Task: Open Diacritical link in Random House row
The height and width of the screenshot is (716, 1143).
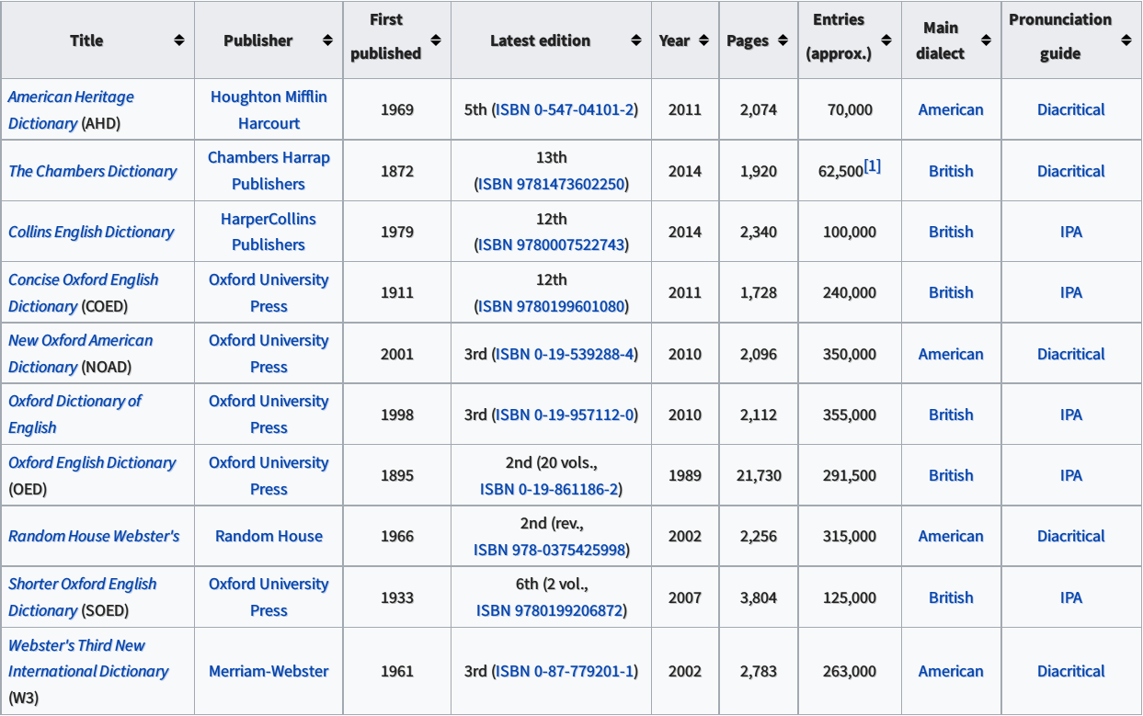Action: 1071,536
